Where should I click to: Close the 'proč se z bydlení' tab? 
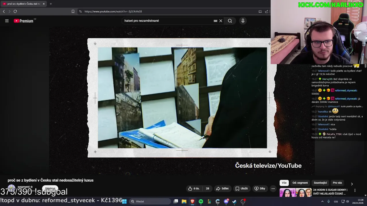click(x=44, y=4)
